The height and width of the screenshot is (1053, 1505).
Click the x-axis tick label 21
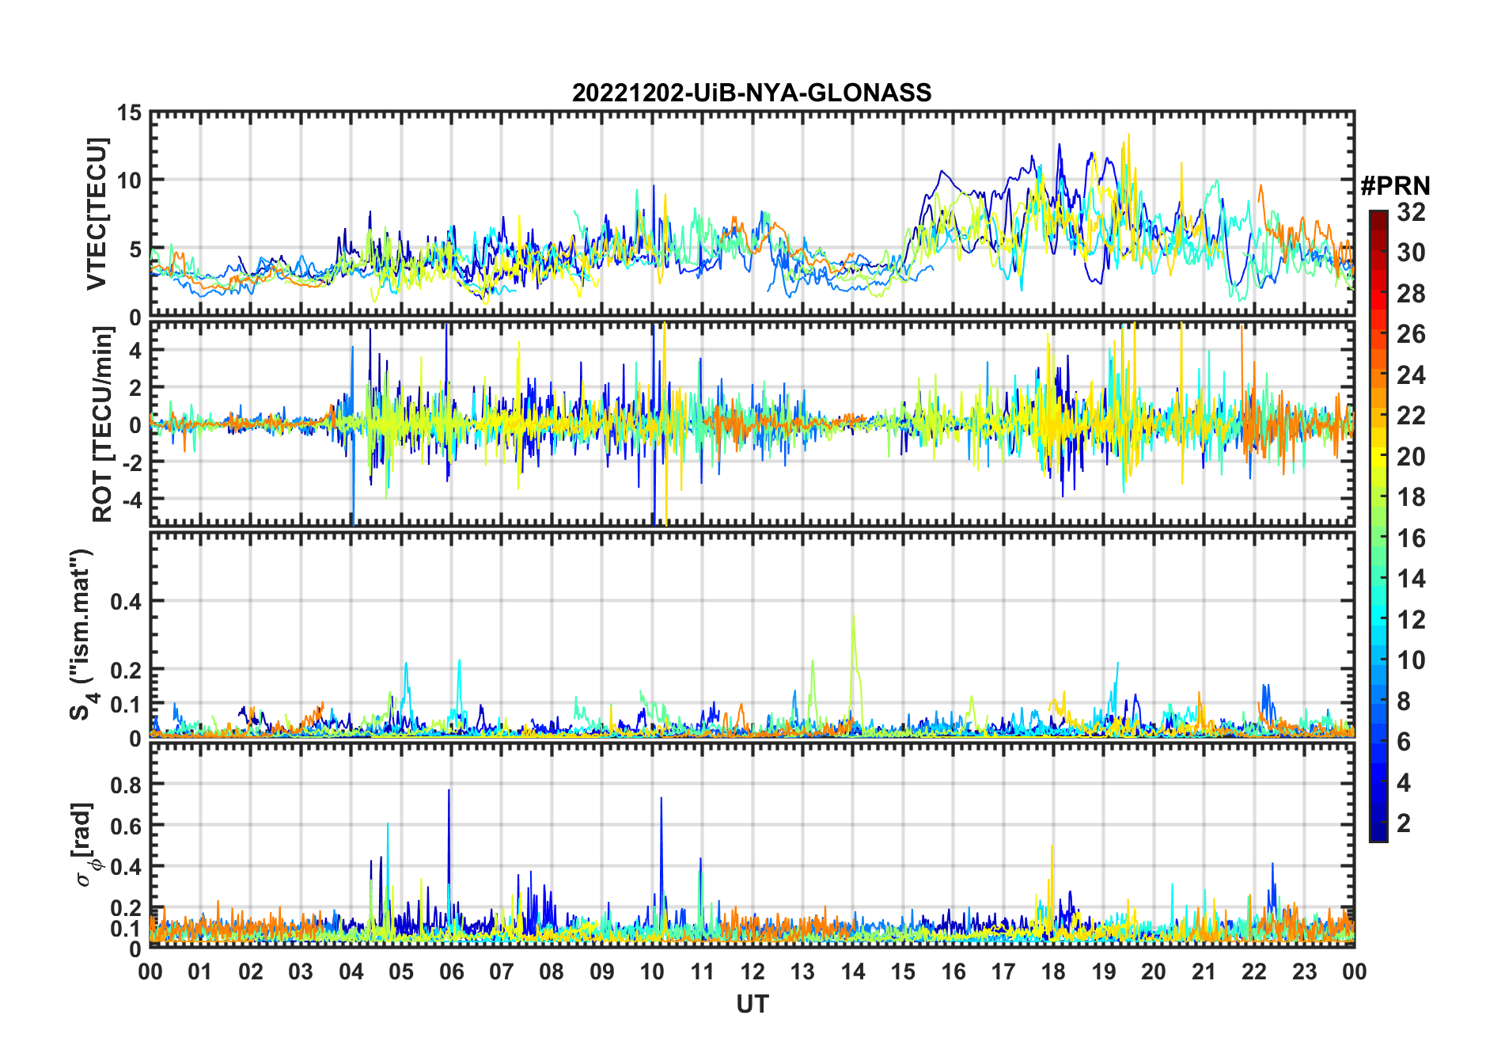pos(1204,971)
